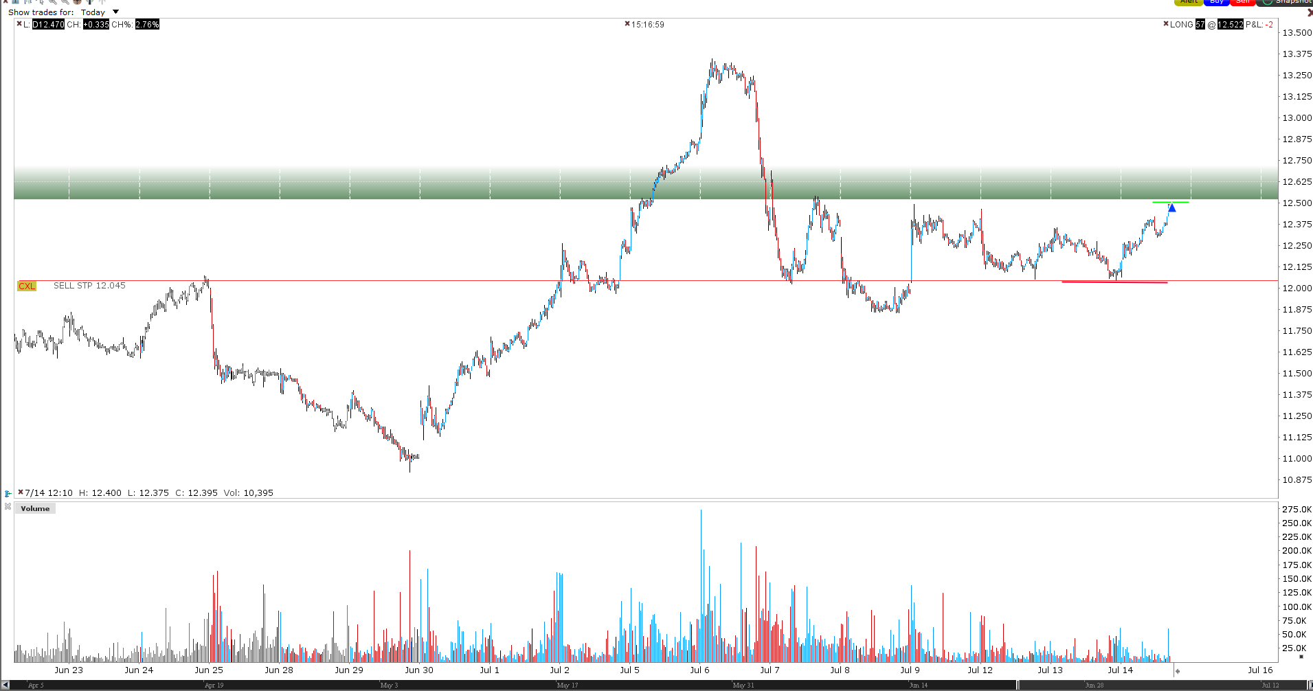Click the Volume study label
This screenshot has height=691, width=1313.
click(35, 508)
